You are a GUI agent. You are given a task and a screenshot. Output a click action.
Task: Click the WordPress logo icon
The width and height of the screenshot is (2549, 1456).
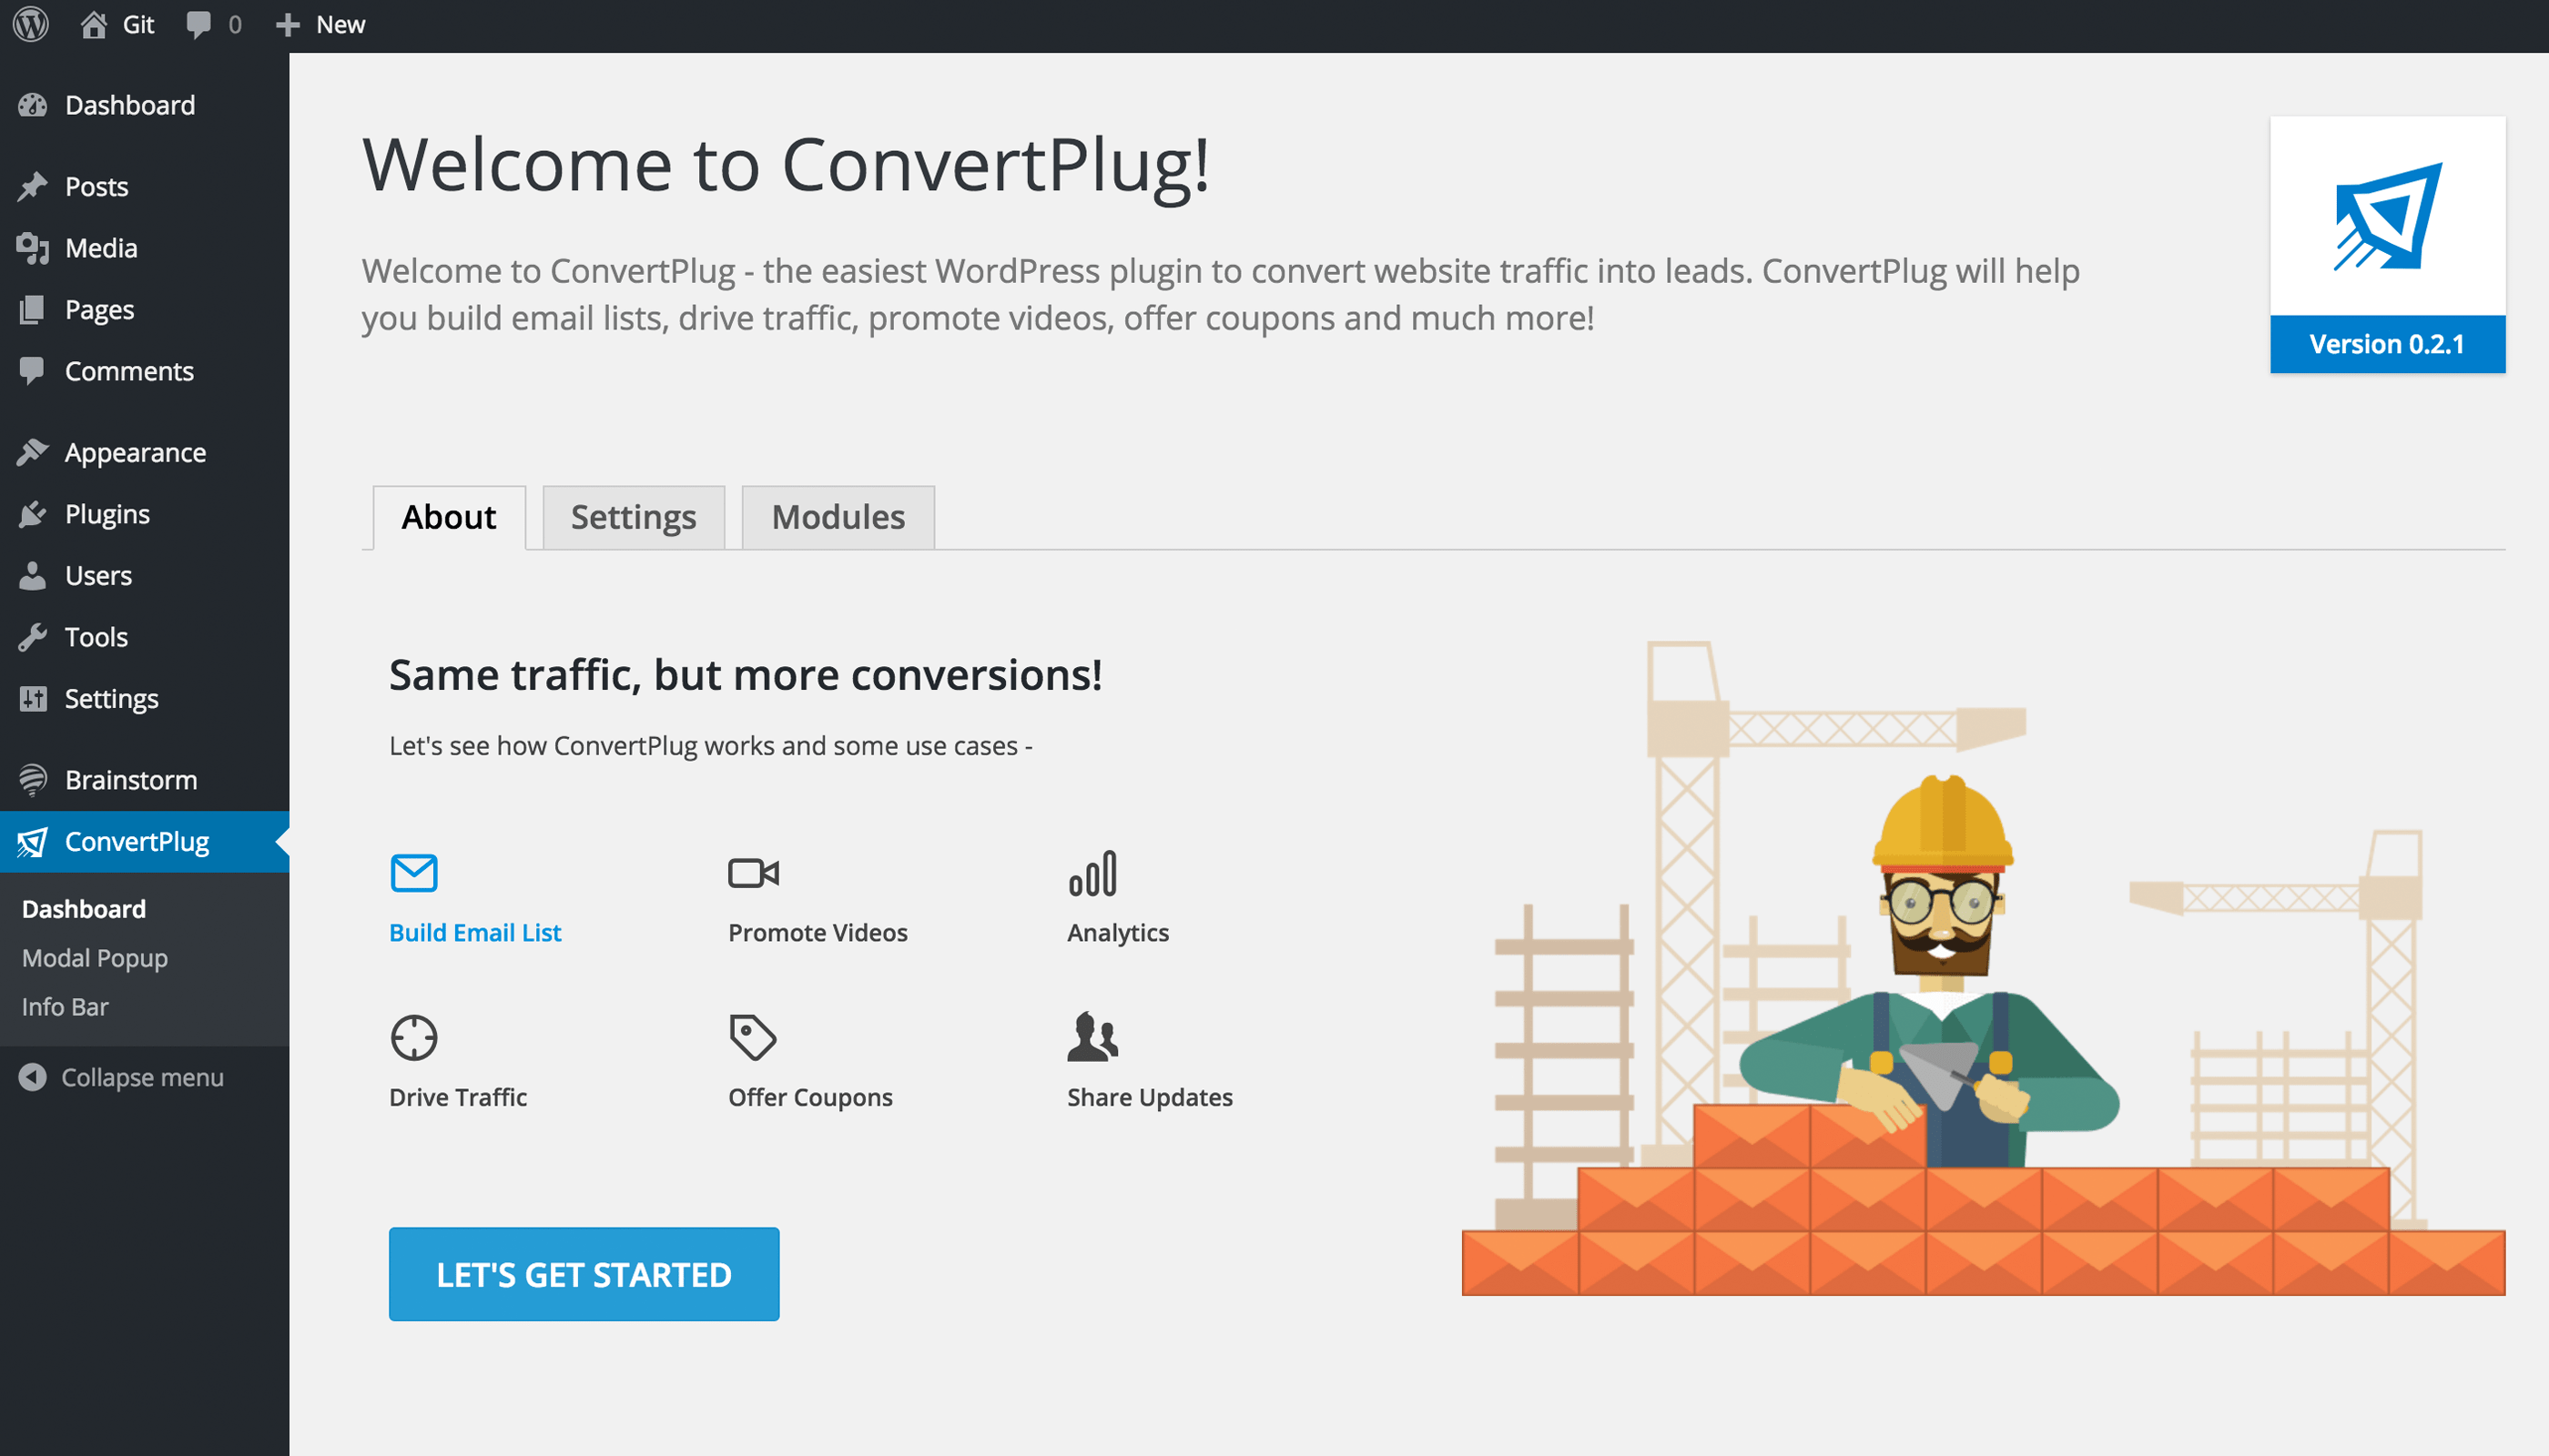click(x=31, y=24)
